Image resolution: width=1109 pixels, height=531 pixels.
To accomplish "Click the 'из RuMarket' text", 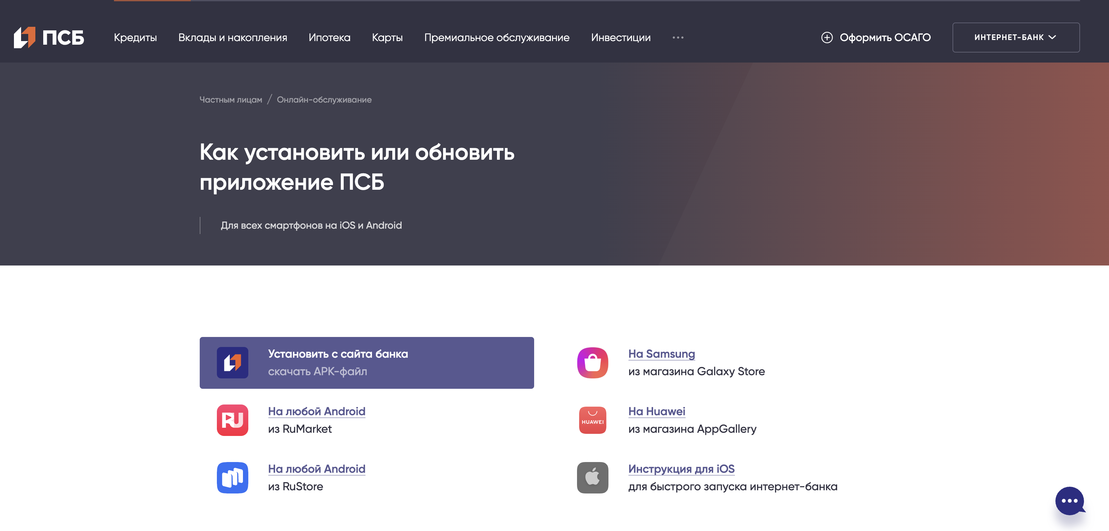I will coord(300,429).
